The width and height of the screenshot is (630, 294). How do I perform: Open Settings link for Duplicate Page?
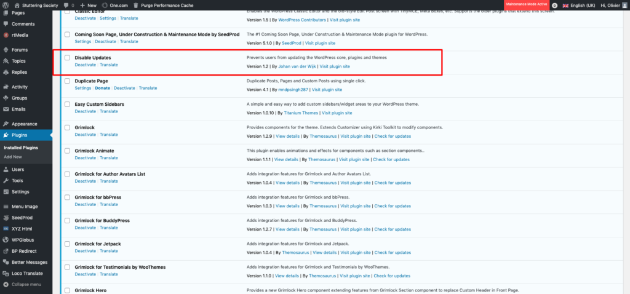tap(83, 88)
